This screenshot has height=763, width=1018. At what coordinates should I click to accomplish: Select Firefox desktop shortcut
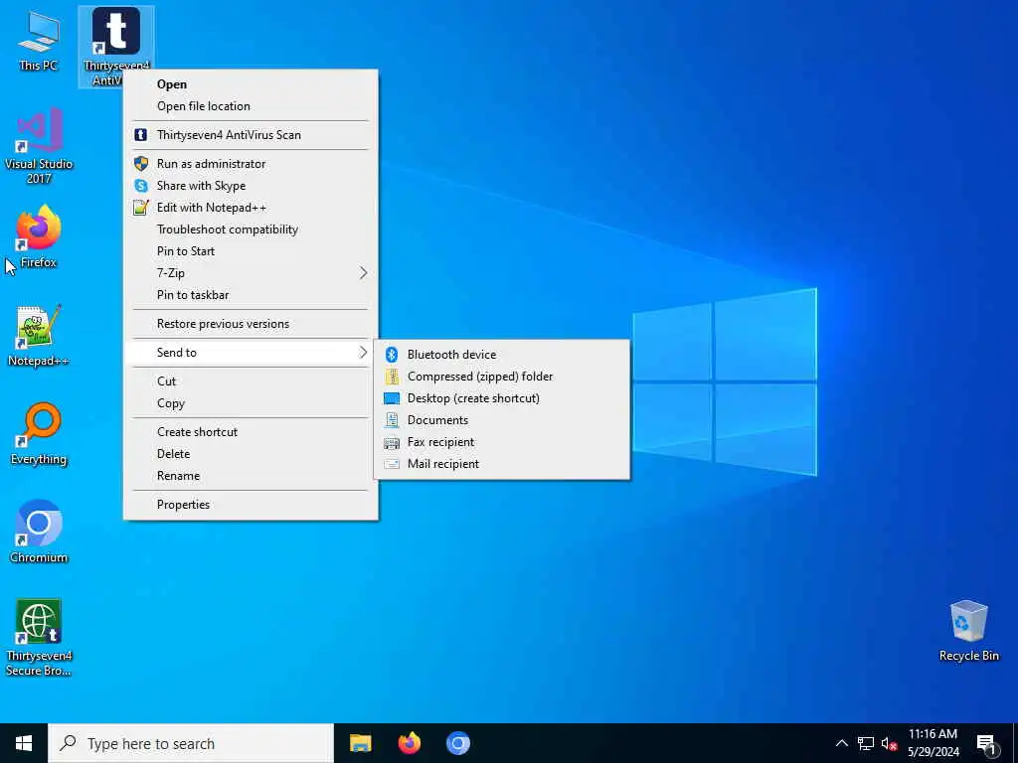coord(39,236)
